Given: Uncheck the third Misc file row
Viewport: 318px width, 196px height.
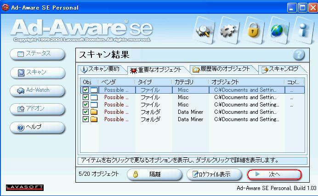Looking at the screenshot, I should click(85, 105).
